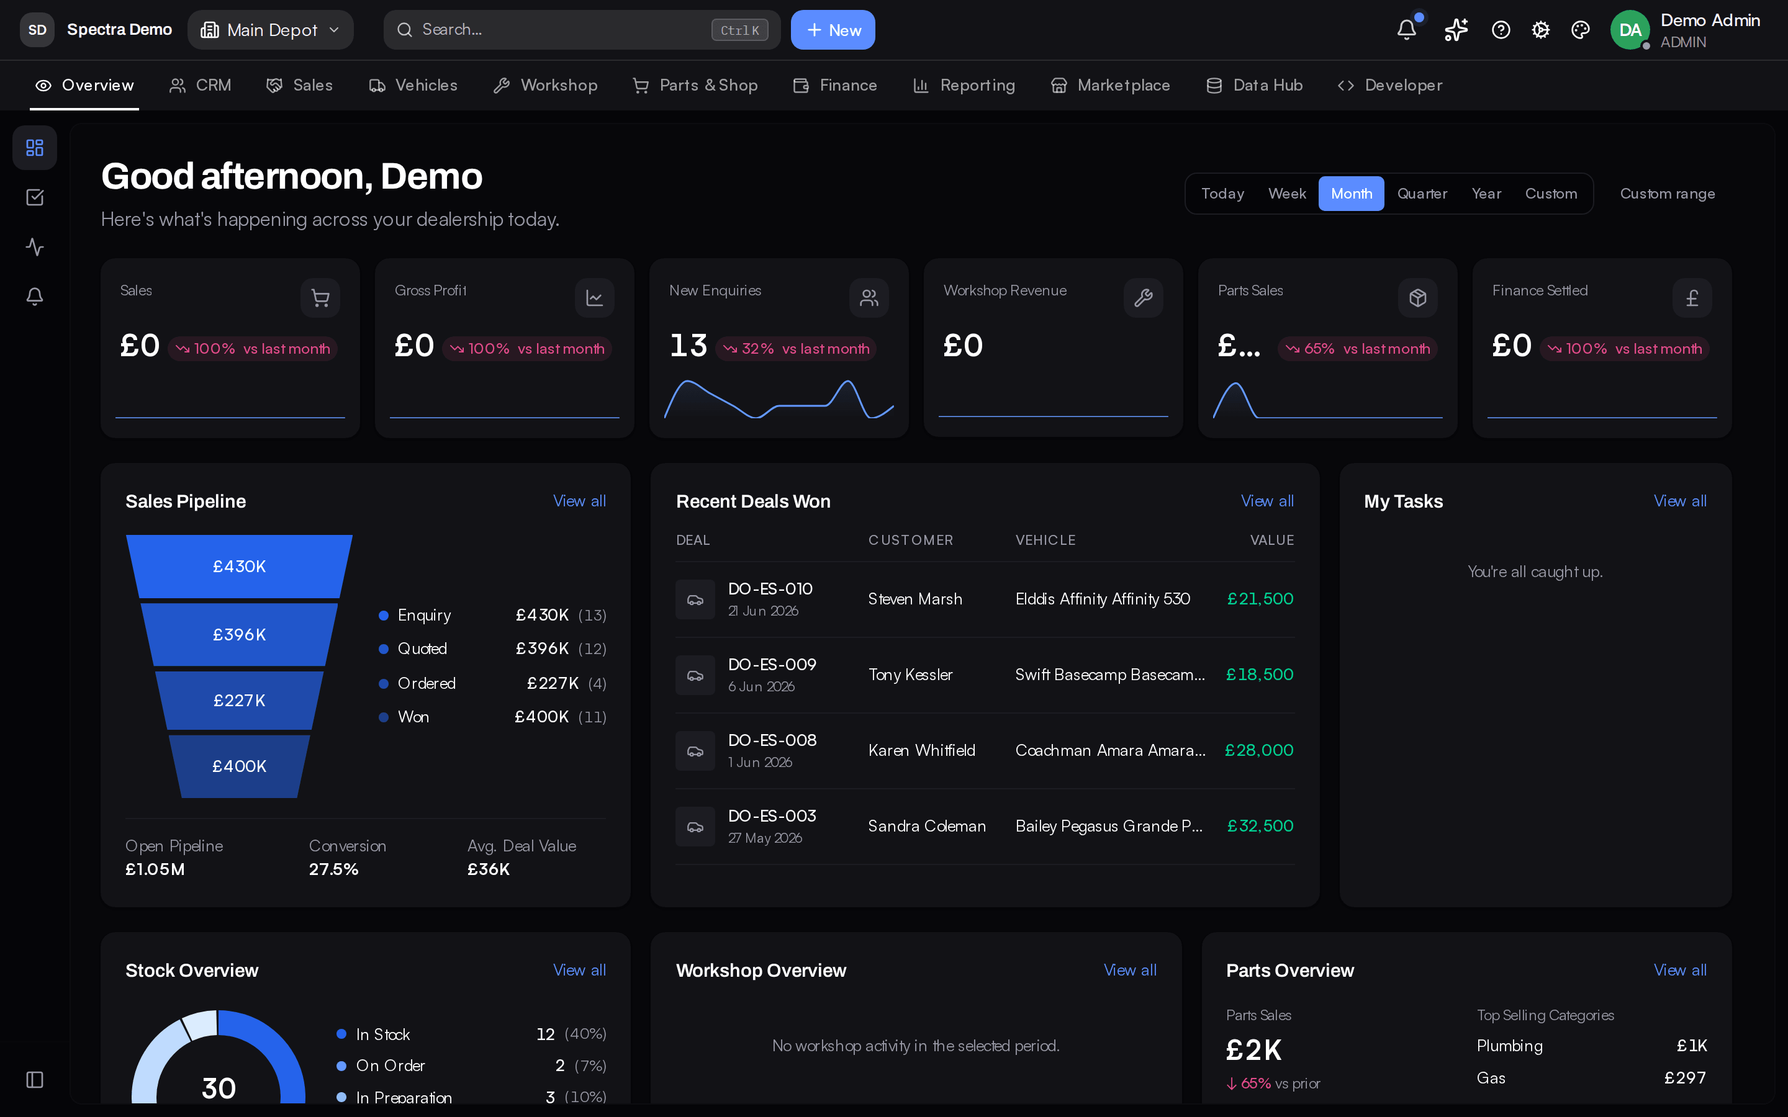Click the SD organization logo badge

pyautogui.click(x=37, y=30)
